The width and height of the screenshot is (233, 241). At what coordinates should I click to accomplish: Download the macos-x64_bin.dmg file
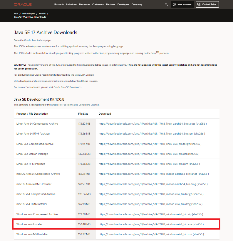pos(145,204)
